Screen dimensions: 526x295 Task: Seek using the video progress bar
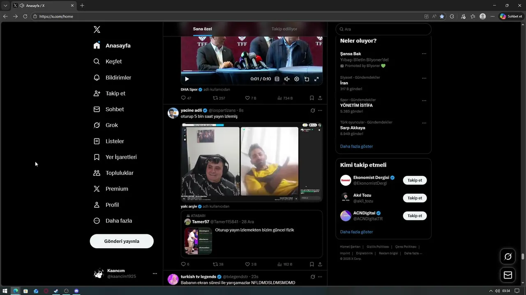251,71
